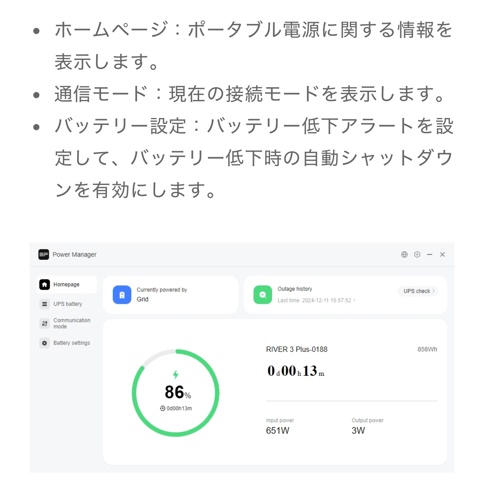
Task: Open the UPS battery page
Action: coord(68,304)
